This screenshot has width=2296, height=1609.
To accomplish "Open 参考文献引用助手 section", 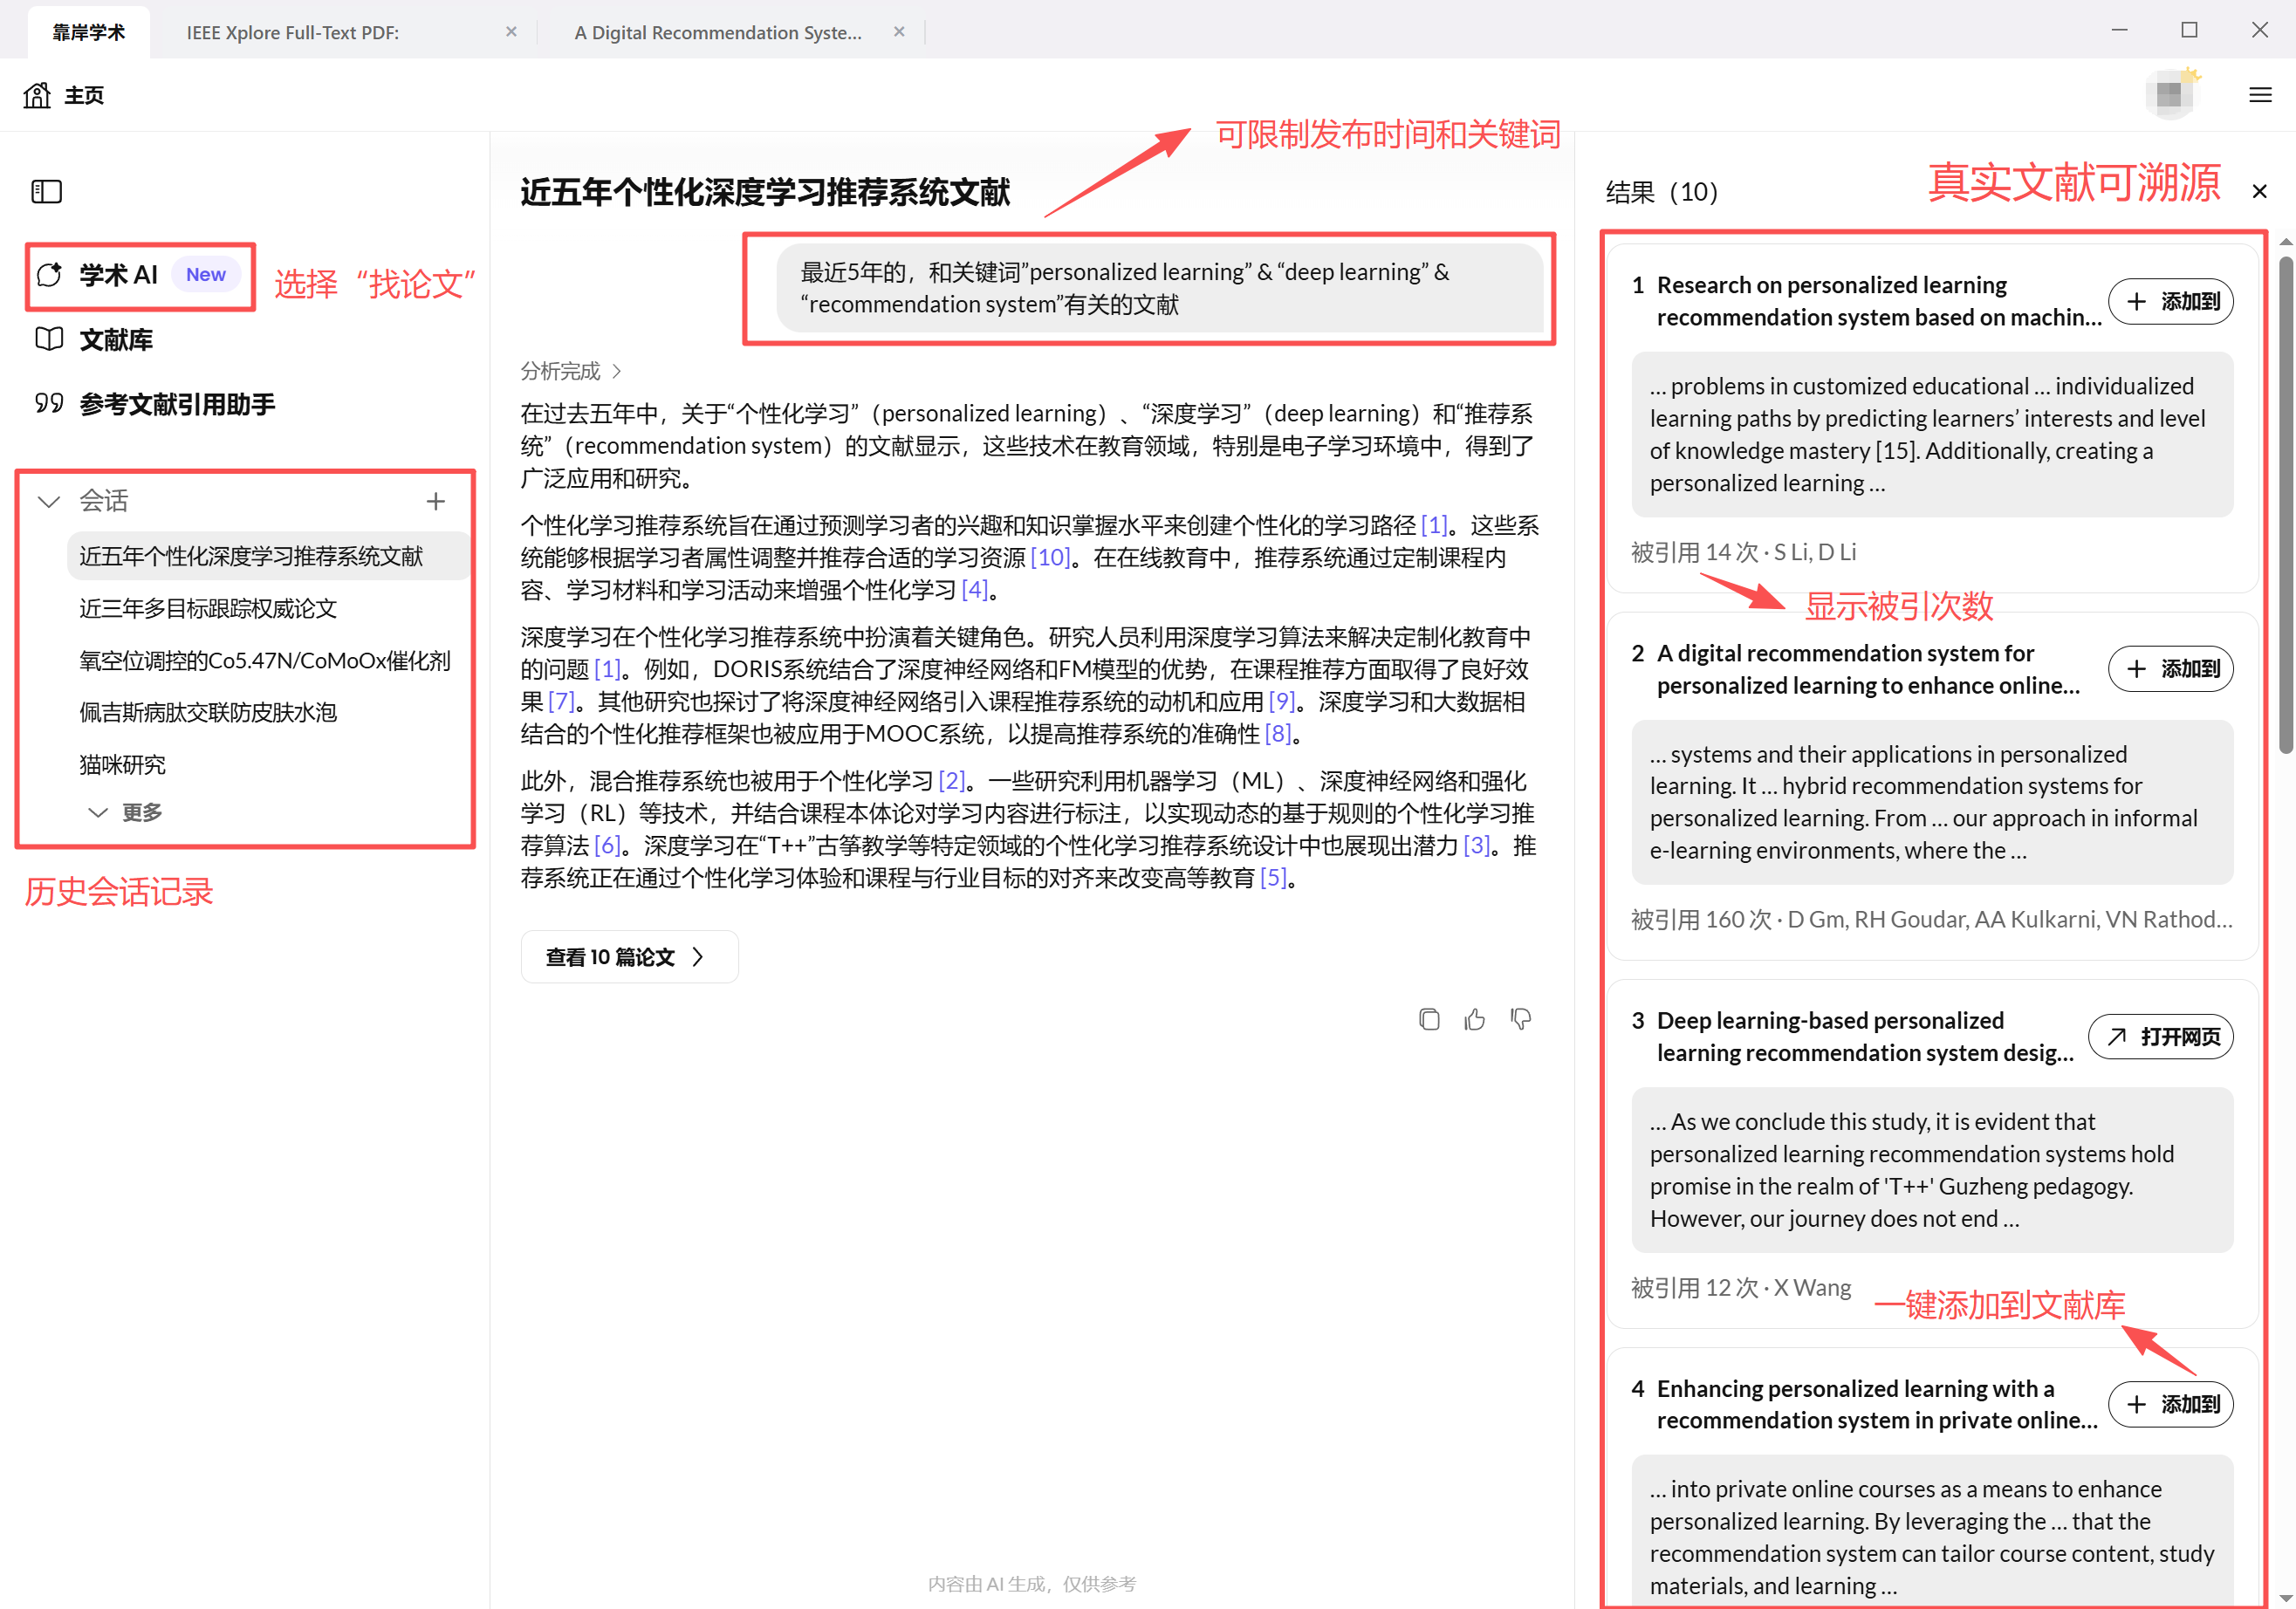I will click(155, 404).
